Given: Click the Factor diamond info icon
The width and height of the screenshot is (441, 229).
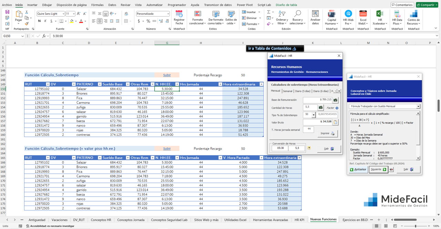Looking at the screenshot, I should pos(337,108).
